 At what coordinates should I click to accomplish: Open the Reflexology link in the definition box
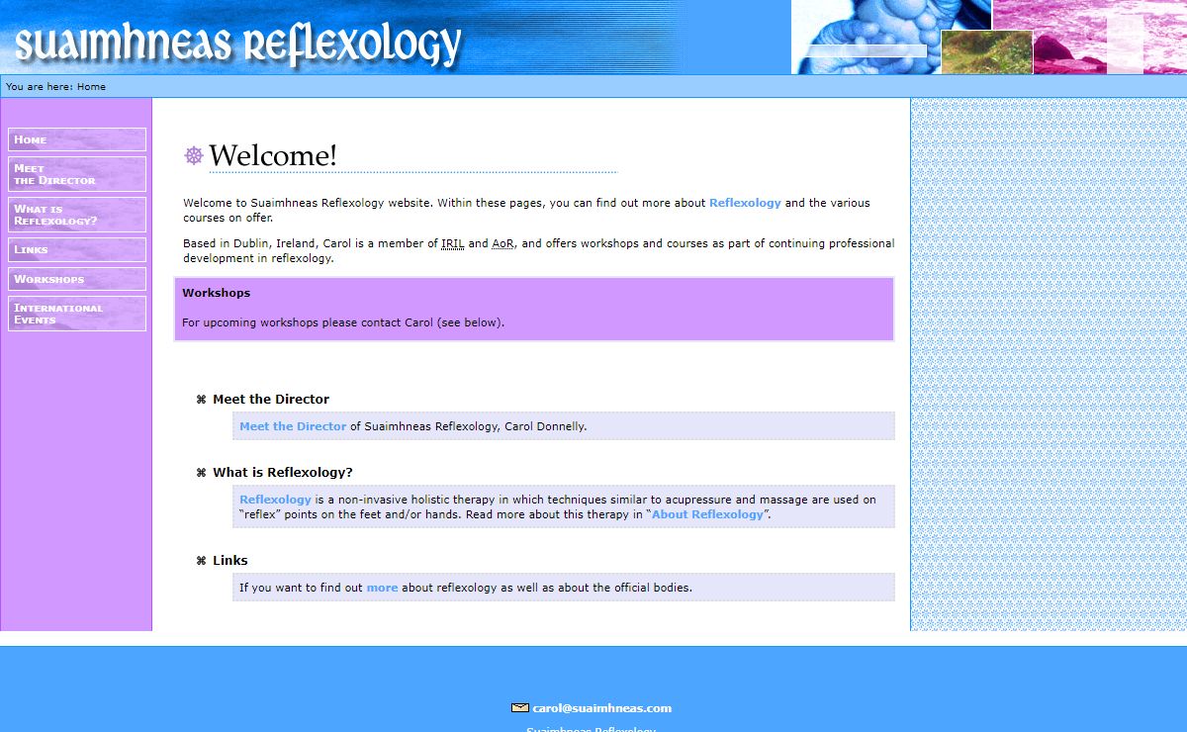click(275, 500)
